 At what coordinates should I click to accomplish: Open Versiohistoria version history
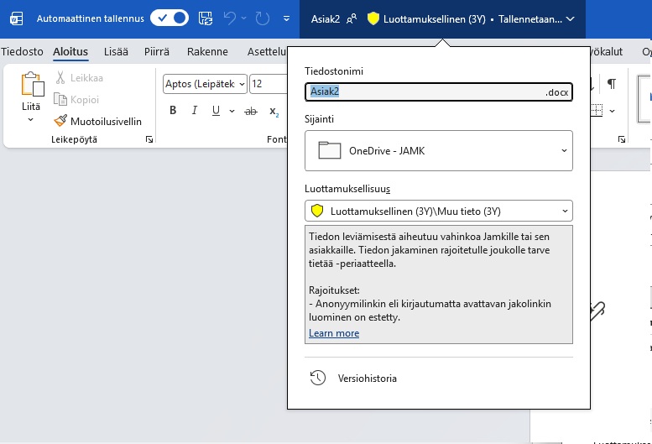(367, 378)
